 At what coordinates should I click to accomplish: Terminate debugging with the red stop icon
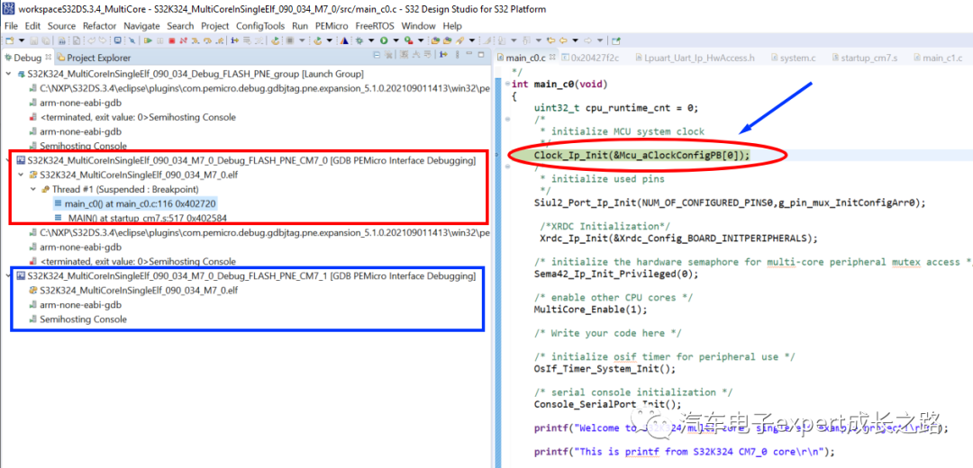172,40
